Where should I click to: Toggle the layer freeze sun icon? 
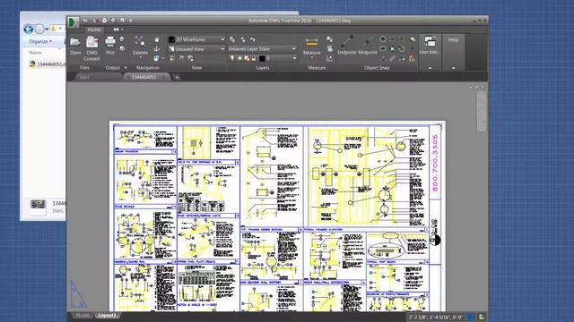click(x=239, y=58)
